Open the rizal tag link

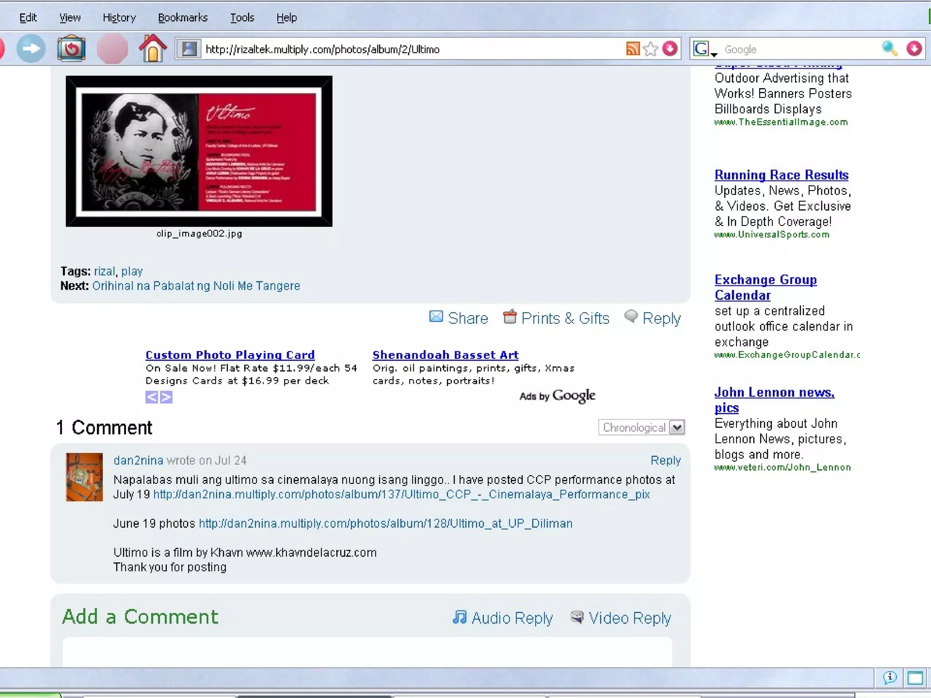coord(105,271)
